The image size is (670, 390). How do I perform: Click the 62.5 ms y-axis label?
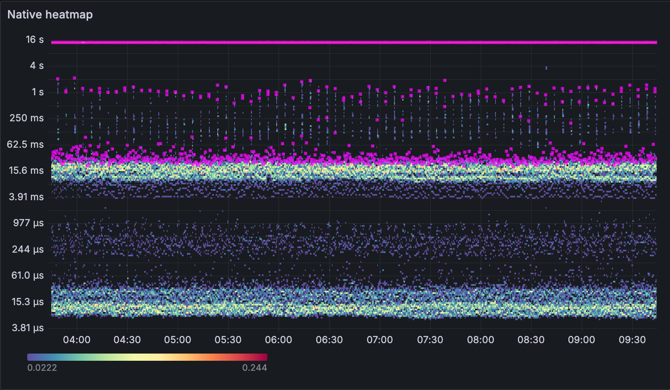click(25, 145)
